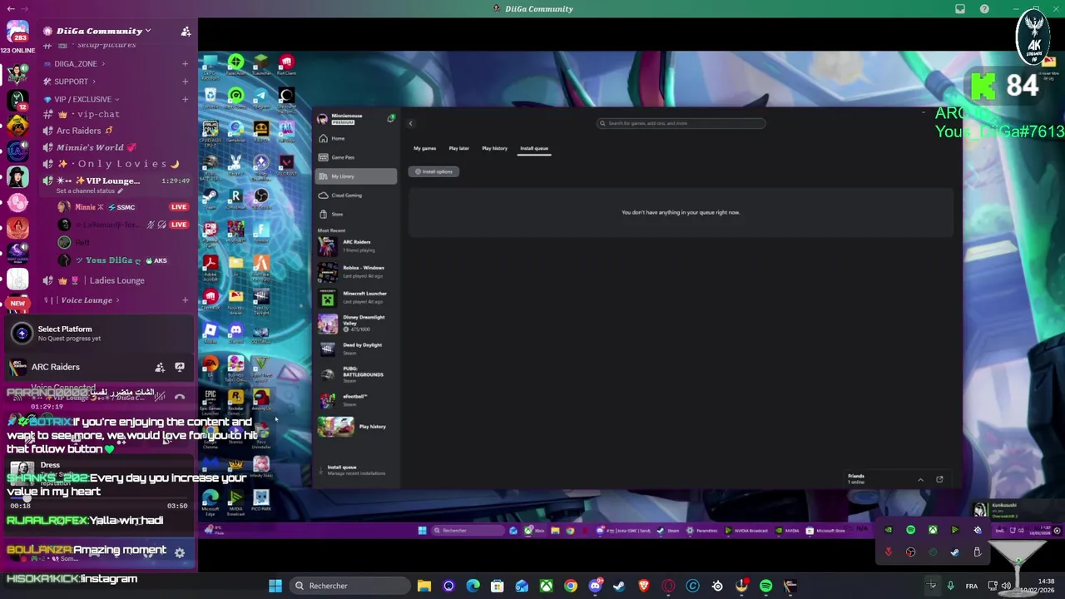Click Set a channel status
Image resolution: width=1065 pixels, height=599 pixels.
(x=89, y=191)
